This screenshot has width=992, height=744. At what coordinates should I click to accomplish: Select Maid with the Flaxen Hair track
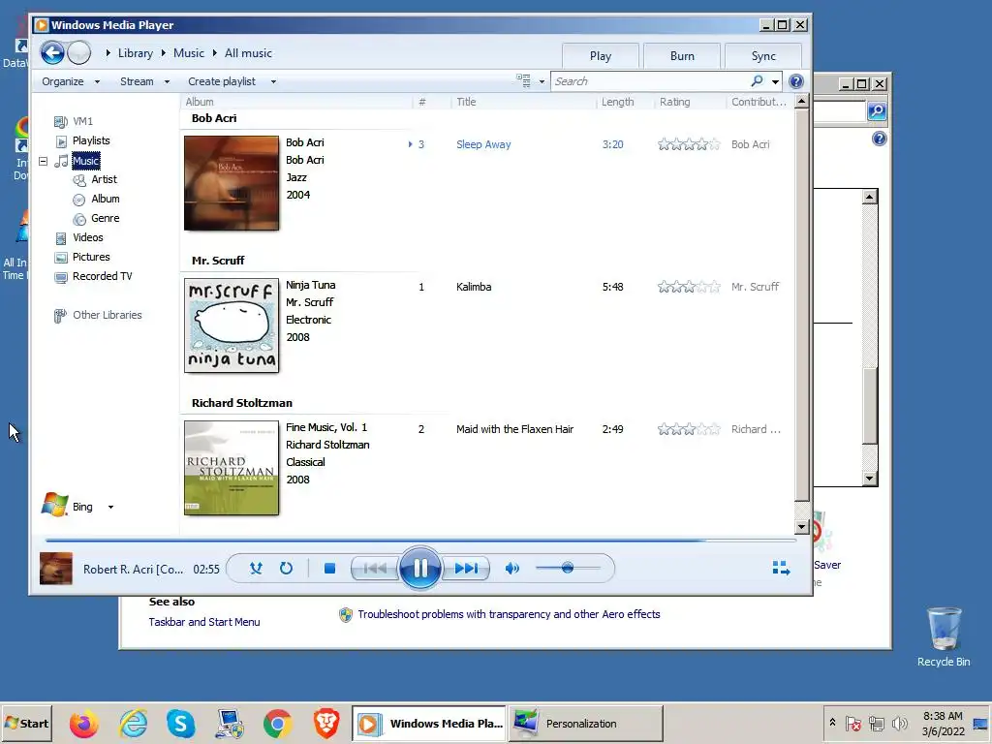(515, 429)
